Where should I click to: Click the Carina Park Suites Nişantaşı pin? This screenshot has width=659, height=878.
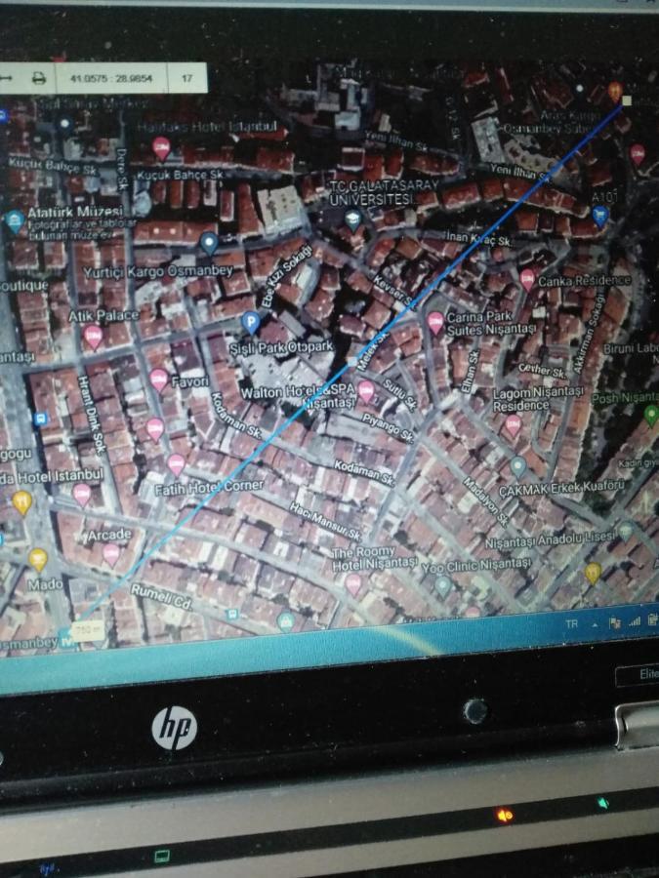point(436,323)
